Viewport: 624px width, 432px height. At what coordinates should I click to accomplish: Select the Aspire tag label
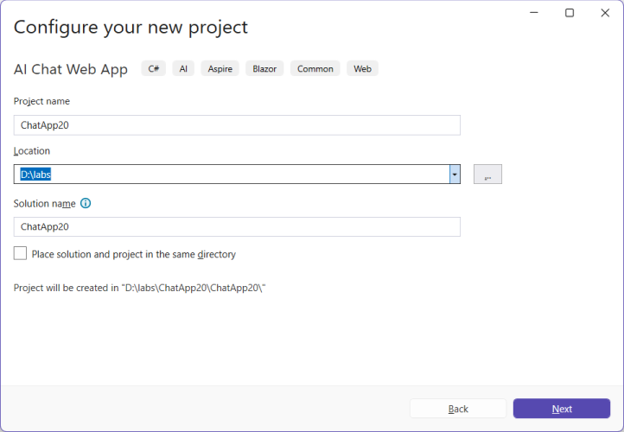pos(220,69)
